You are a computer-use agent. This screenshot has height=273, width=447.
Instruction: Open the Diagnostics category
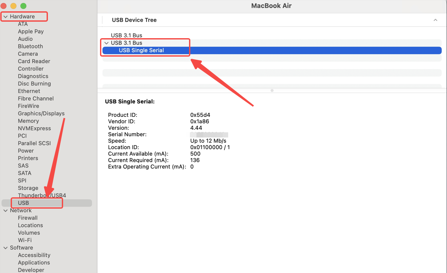33,76
